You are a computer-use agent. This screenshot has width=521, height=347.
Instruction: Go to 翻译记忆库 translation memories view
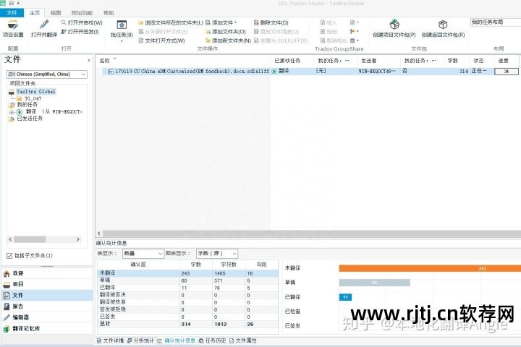tap(47, 328)
